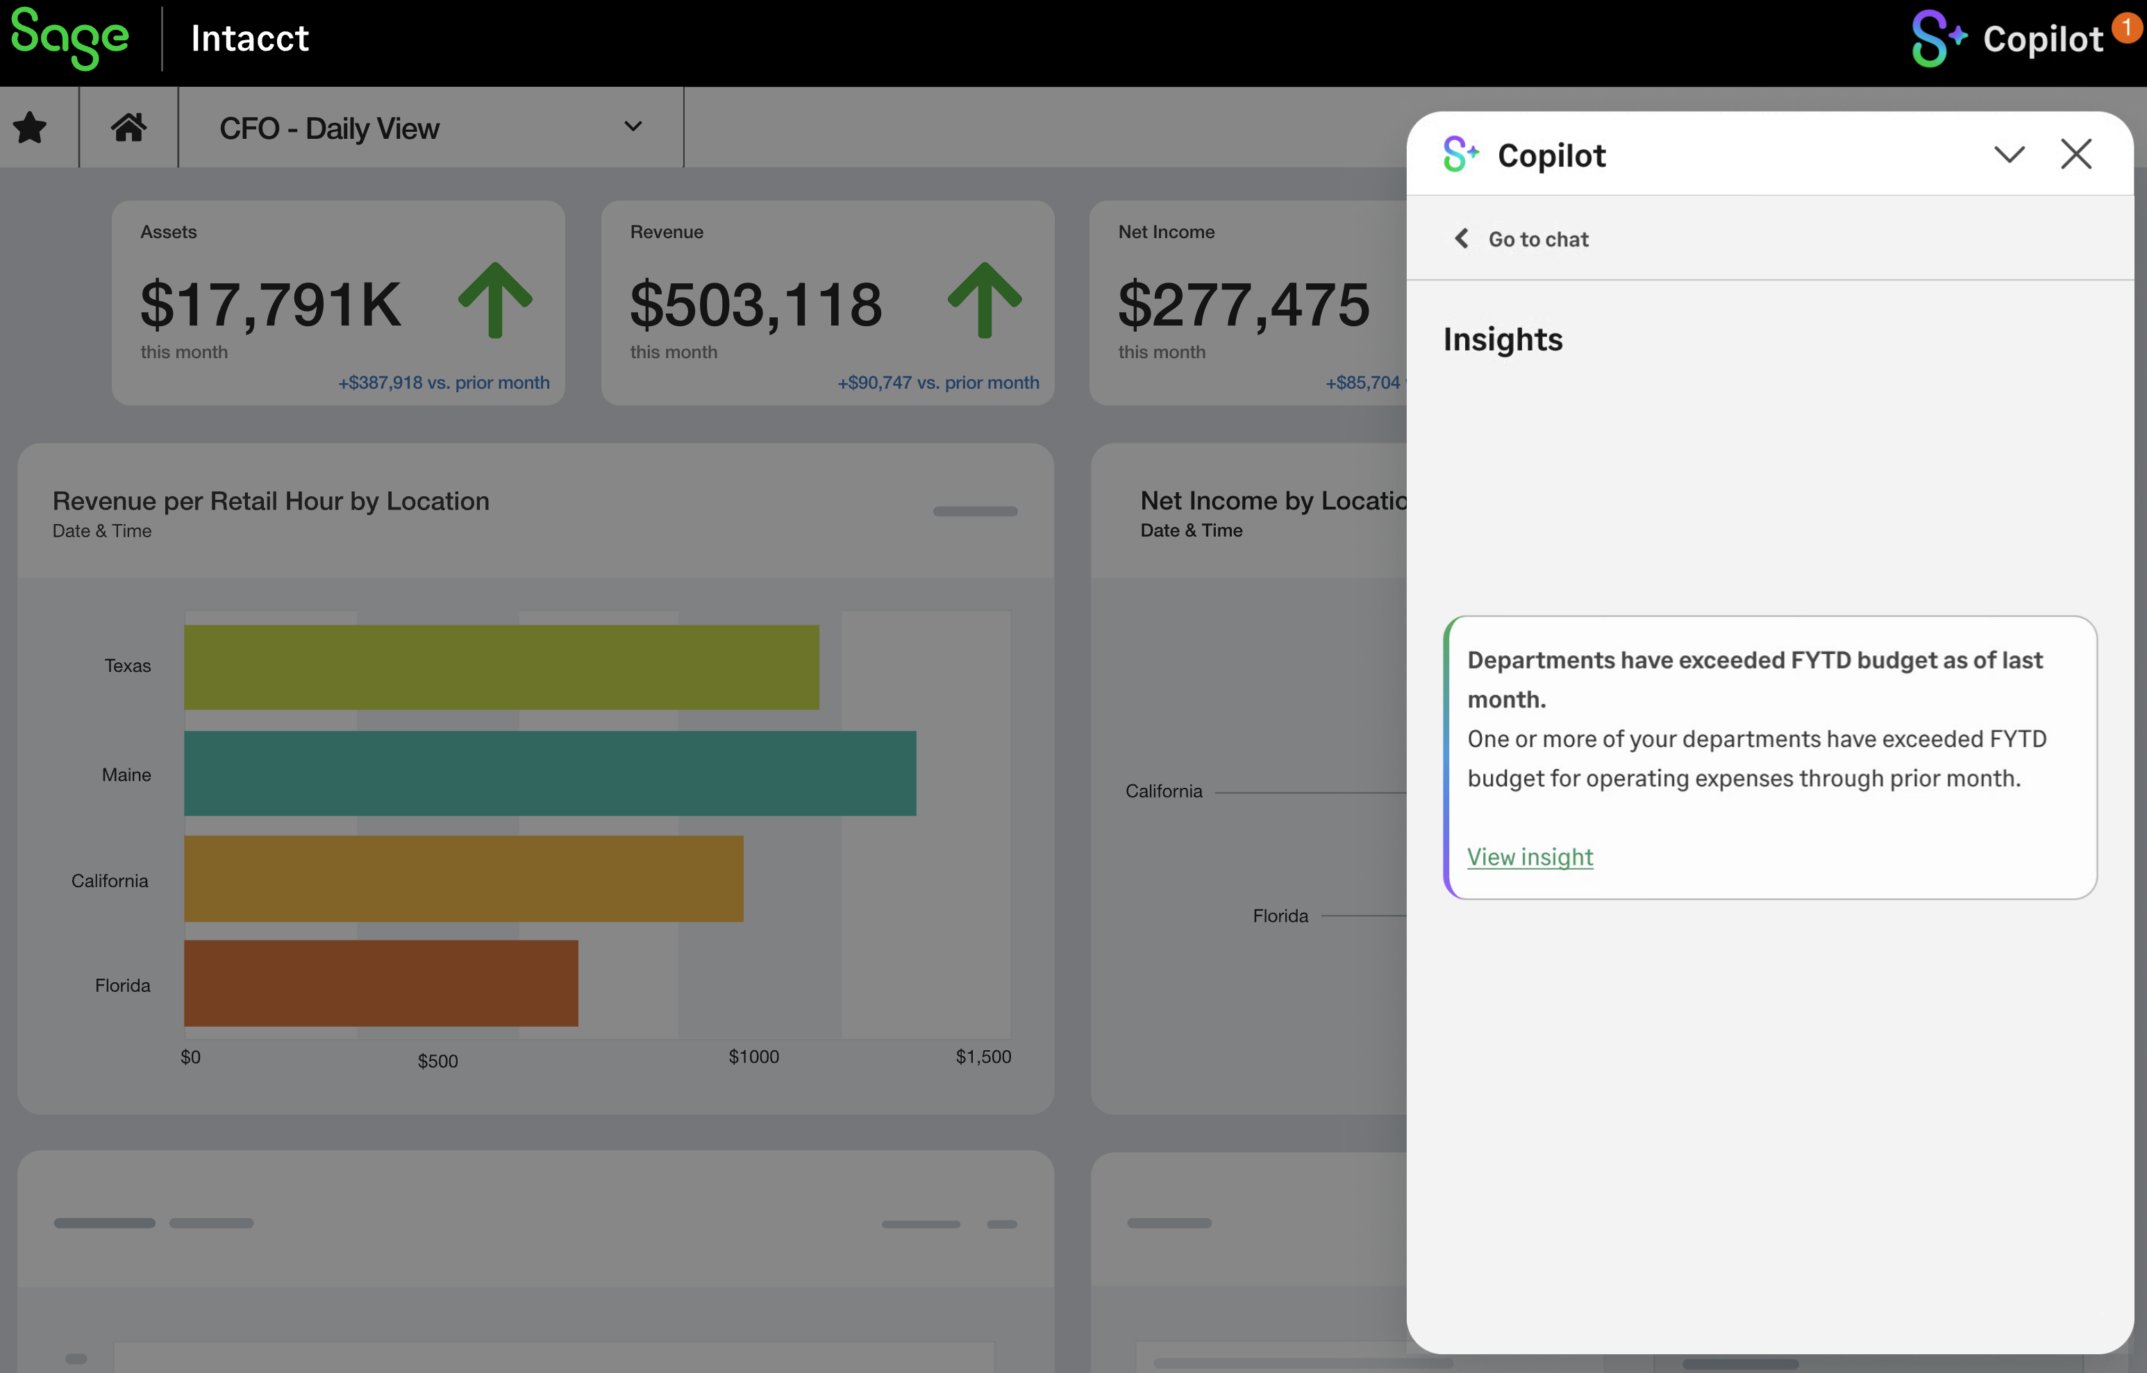Click Net Income by Location chart title

tap(1273, 500)
